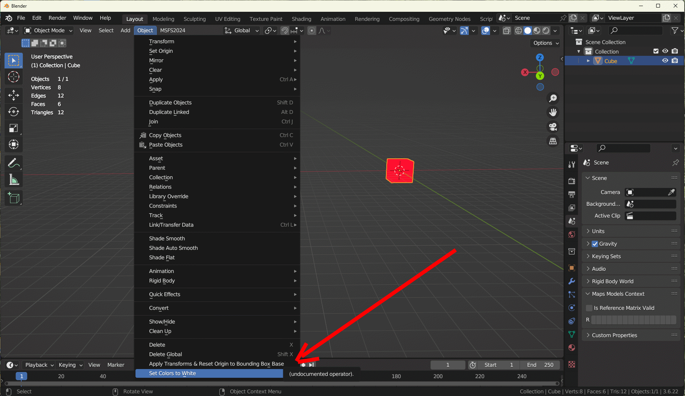Uncheck the Gravity checkbox

[595, 244]
